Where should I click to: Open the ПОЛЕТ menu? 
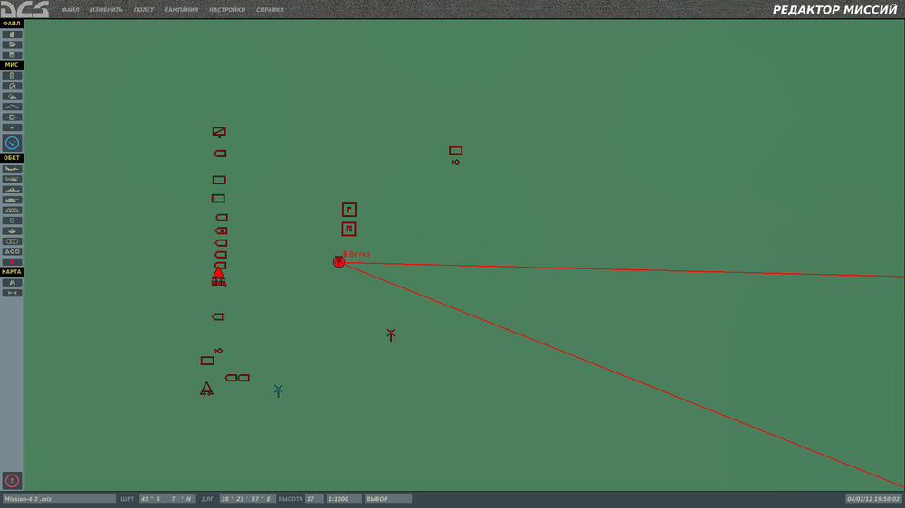(x=144, y=10)
